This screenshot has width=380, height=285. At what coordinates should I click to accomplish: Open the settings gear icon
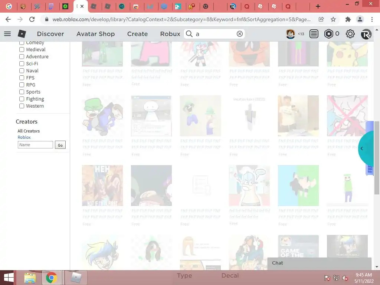point(350,34)
